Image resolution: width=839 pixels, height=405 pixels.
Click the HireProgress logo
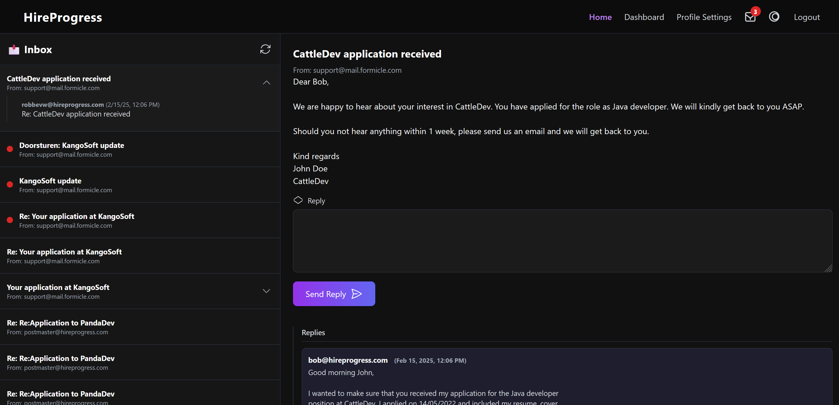(63, 17)
